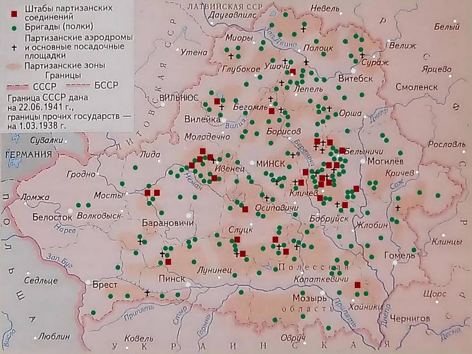This screenshot has width=472, height=354.
Task: Click the Смоленск city label
Action: [x=416, y=87]
